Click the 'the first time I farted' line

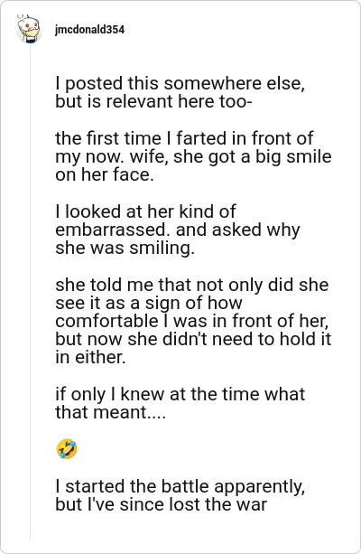184,138
